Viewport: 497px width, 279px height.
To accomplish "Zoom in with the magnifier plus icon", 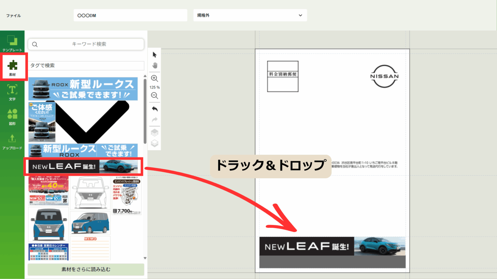I will [154, 78].
